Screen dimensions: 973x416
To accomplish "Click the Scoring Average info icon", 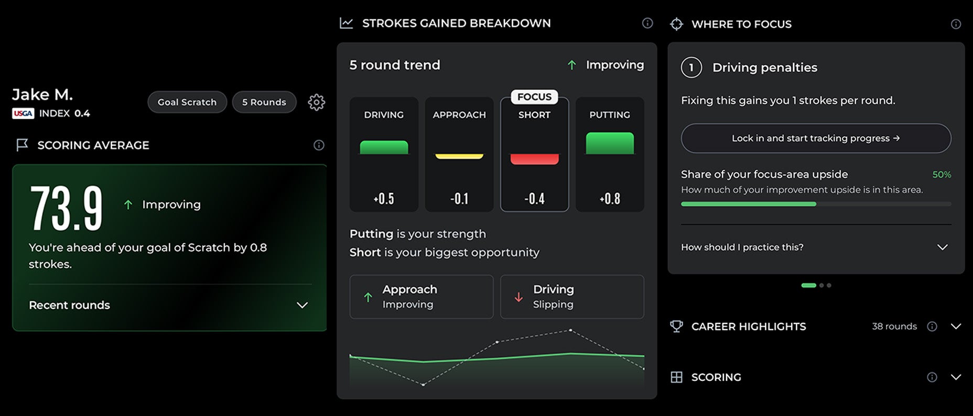I will pos(319,145).
